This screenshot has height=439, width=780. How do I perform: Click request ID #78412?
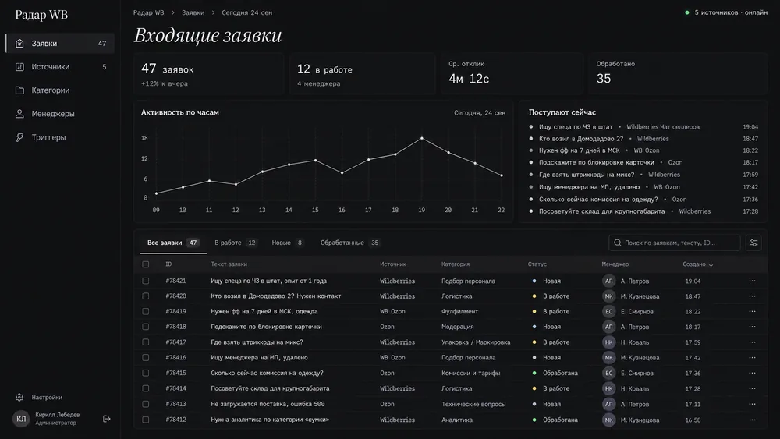(x=175, y=420)
